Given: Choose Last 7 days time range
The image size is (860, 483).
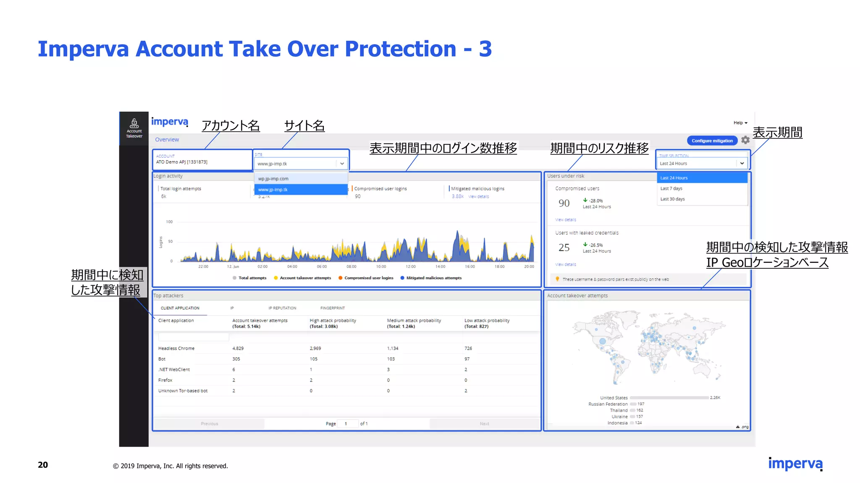Looking at the screenshot, I should [702, 188].
